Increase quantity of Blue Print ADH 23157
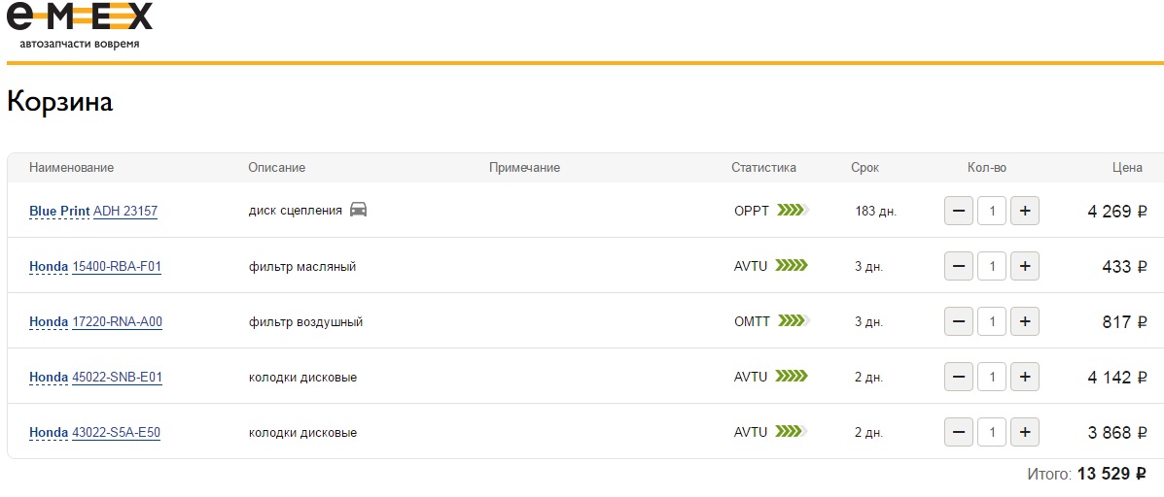The image size is (1164, 497). point(1024,211)
